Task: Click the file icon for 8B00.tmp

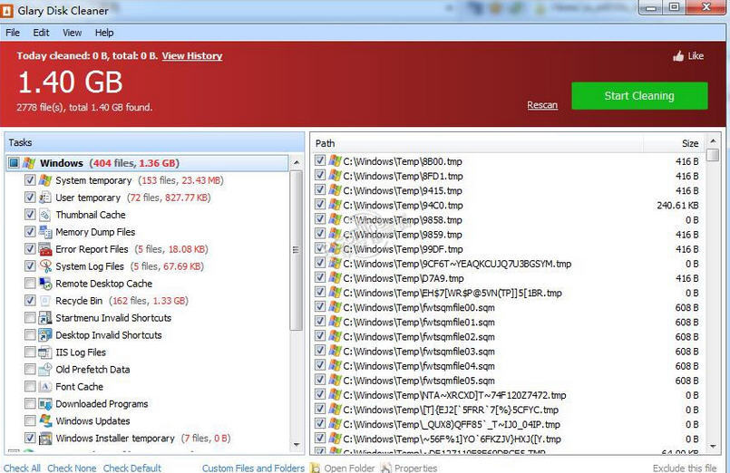Action: click(335, 161)
